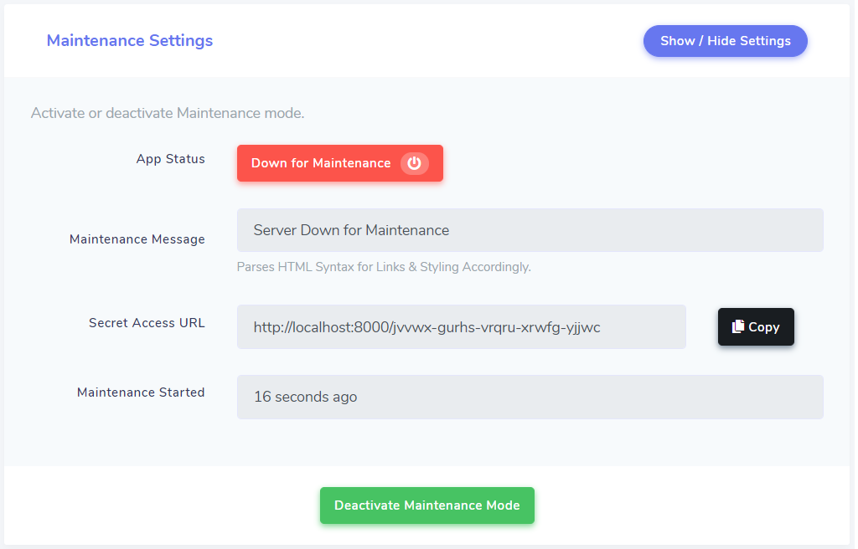Click inside the Secret Access URL field
Screen dimensions: 858x549
pyautogui.click(x=462, y=327)
